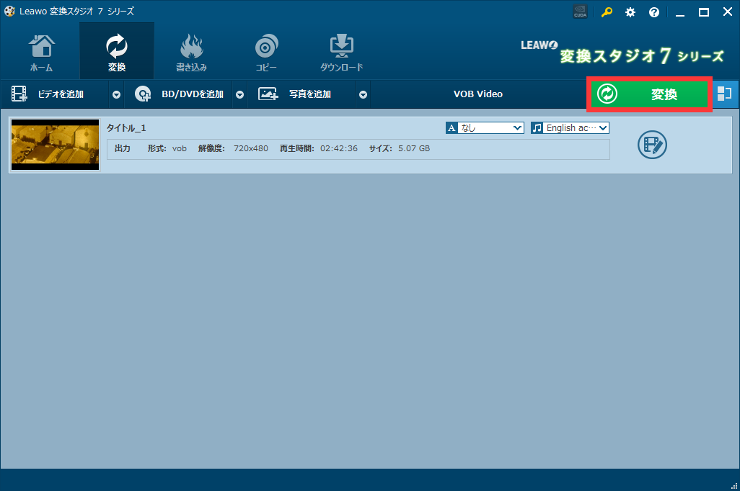Viewport: 740px width, 491px height.
Task: Open the help question mark icon
Action: point(654,12)
